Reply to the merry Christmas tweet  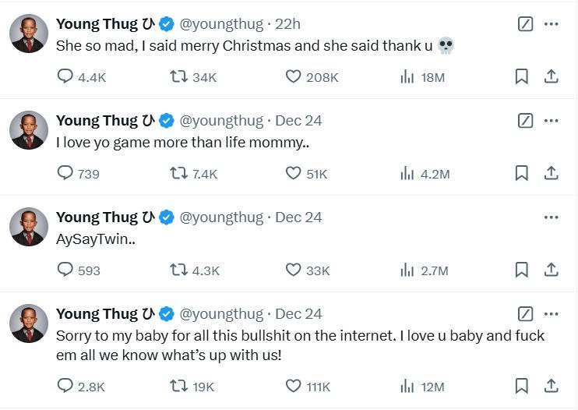point(66,76)
